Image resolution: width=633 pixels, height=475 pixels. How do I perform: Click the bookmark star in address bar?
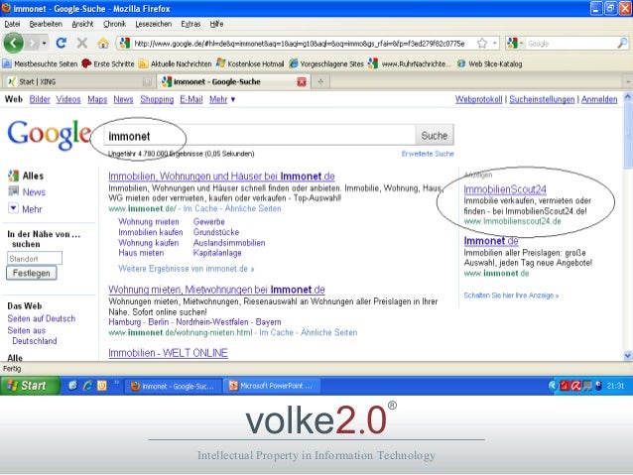(x=482, y=44)
